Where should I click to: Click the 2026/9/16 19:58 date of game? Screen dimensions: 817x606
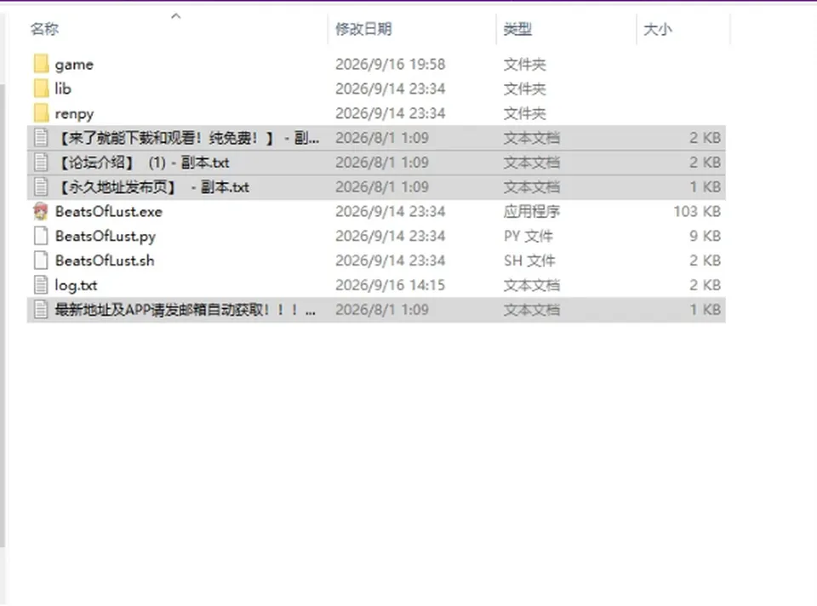point(391,64)
